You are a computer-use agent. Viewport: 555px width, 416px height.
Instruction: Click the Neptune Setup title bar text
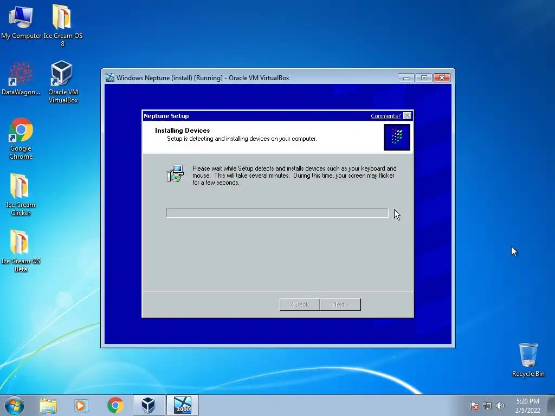[x=166, y=116]
